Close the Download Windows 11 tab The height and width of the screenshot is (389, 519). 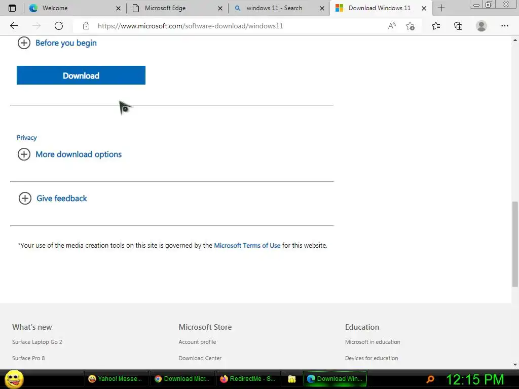tap(424, 8)
